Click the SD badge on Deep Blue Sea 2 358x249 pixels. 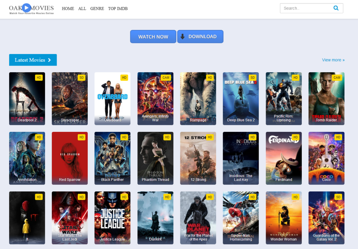[x=252, y=78]
